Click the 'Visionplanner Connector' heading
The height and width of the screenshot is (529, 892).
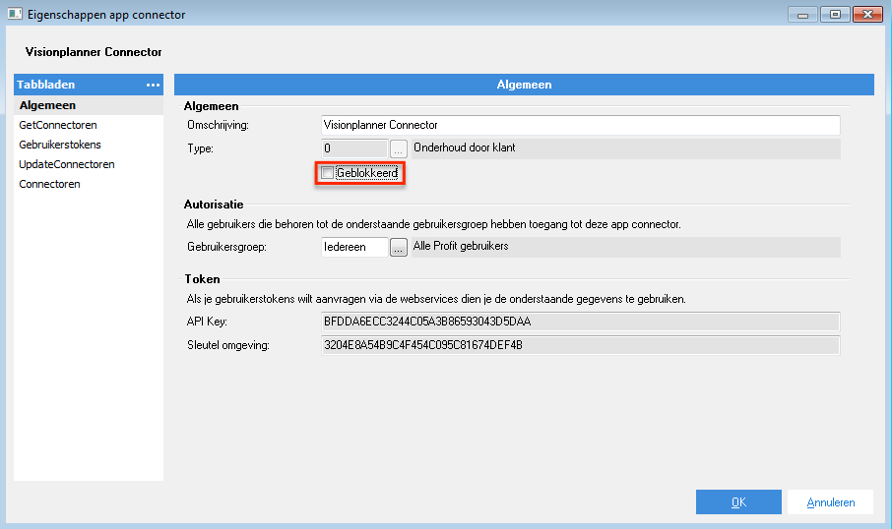(x=94, y=52)
